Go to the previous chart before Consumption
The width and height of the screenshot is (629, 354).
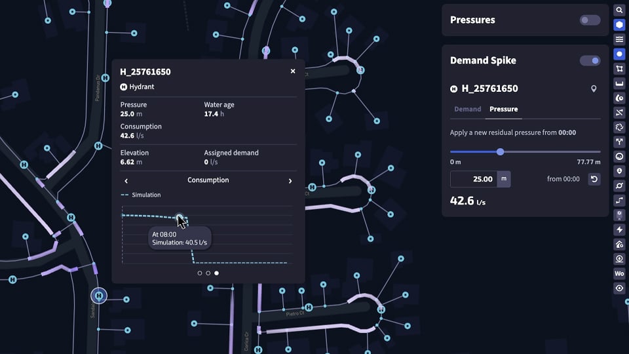(126, 181)
